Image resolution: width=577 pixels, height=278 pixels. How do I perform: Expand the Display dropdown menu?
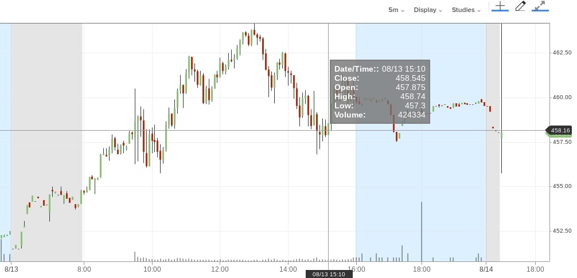point(428,10)
